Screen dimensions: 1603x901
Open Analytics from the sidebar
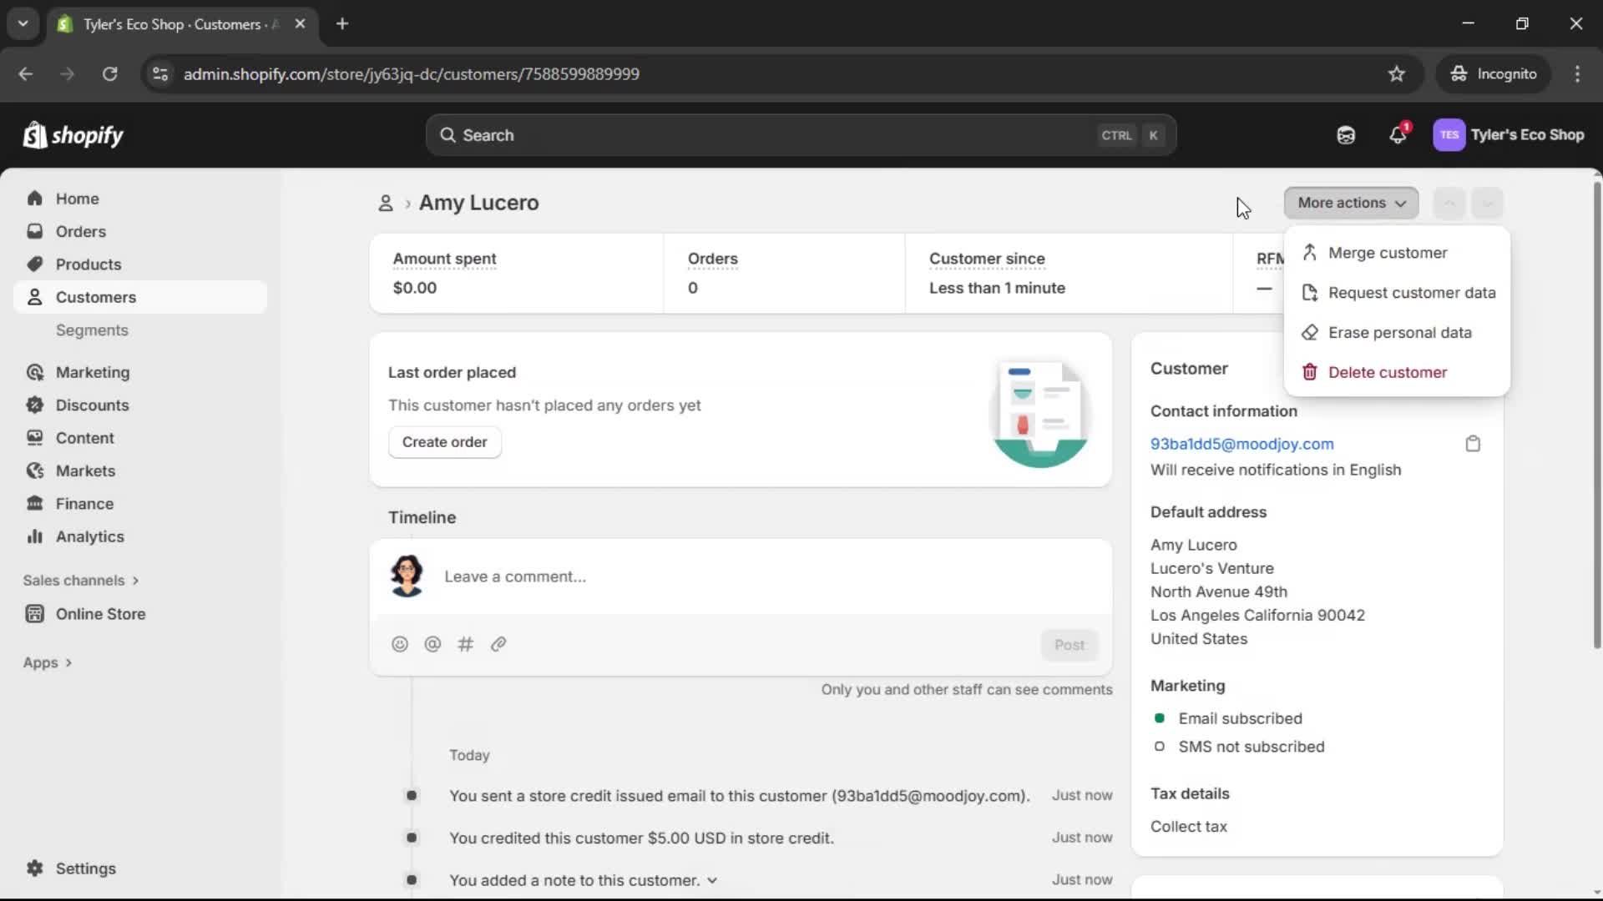coord(88,536)
